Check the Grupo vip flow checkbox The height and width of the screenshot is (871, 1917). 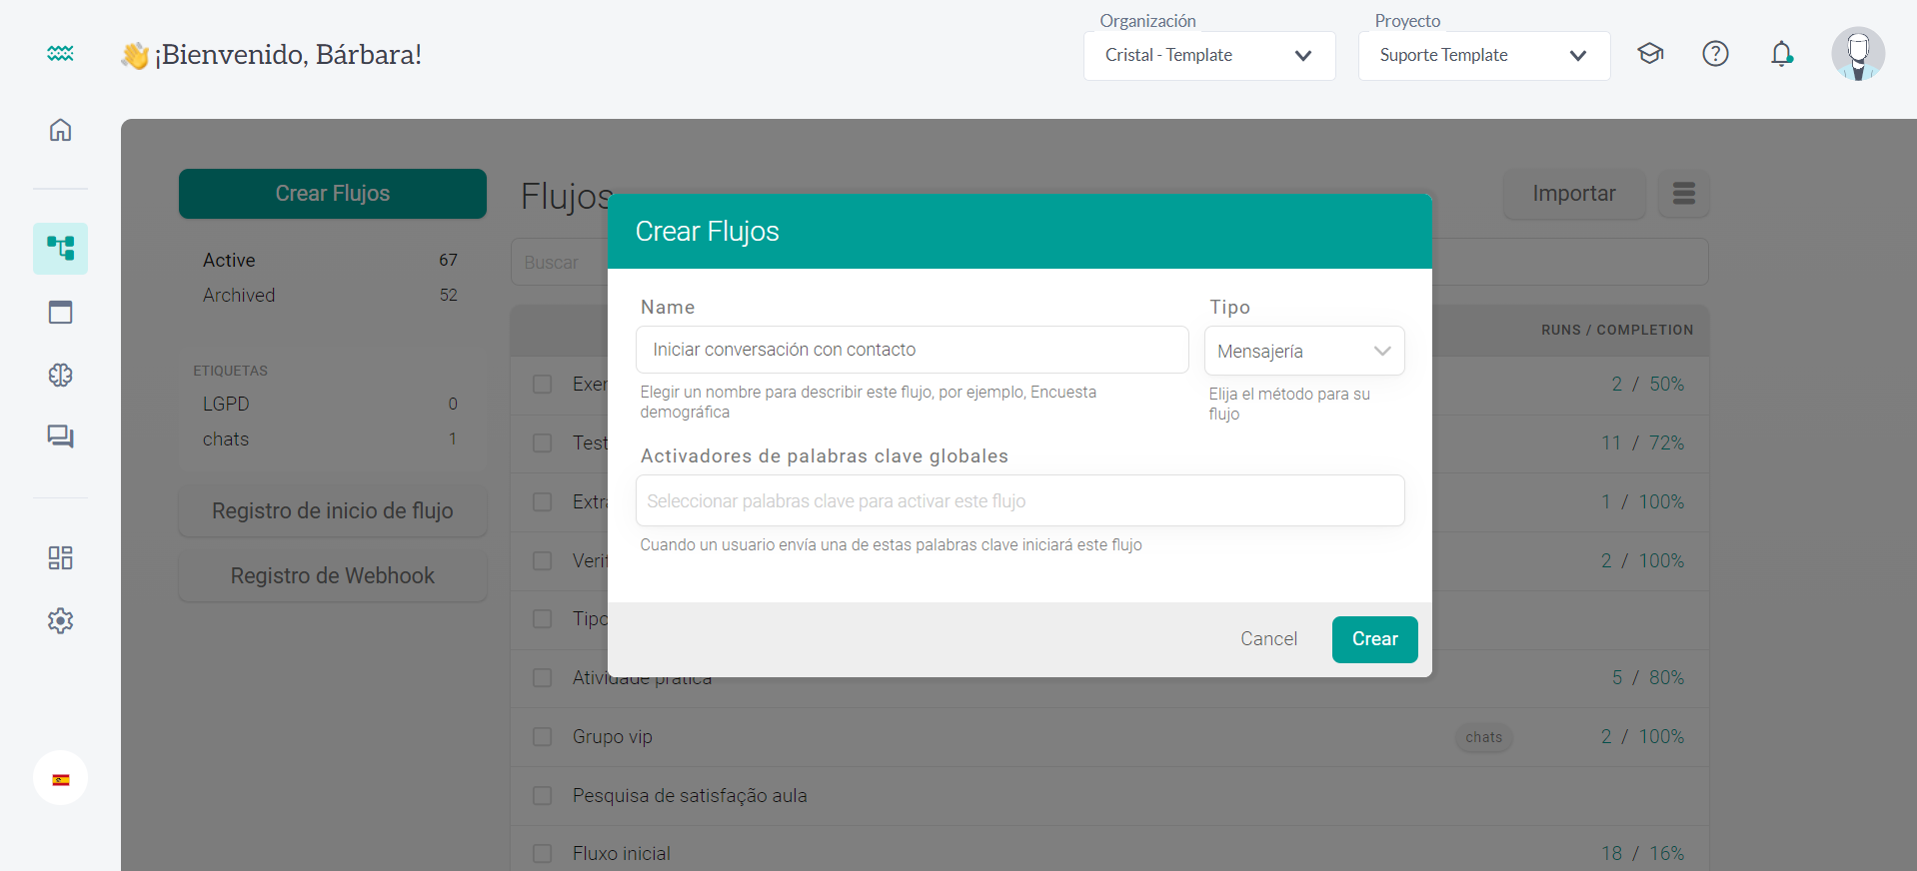542,737
